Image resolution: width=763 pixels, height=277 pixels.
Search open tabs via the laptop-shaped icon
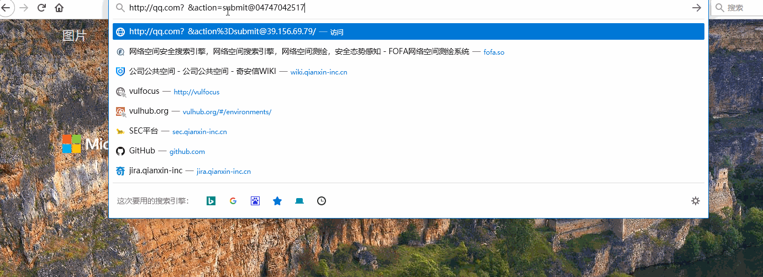click(x=299, y=201)
